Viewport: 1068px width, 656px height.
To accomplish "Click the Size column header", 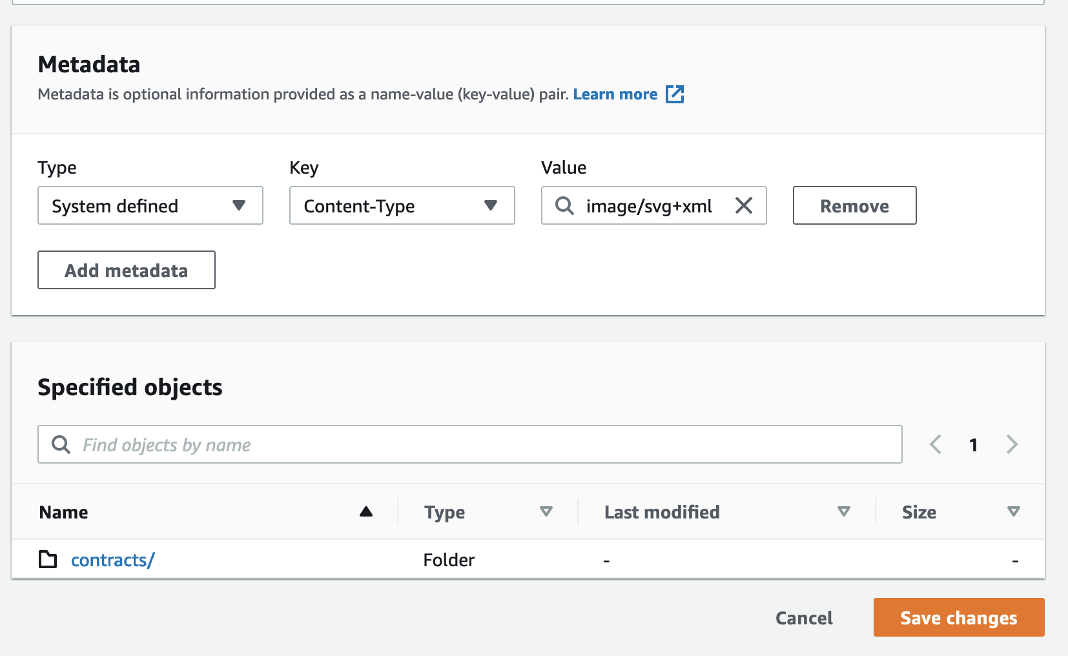I will click(919, 512).
